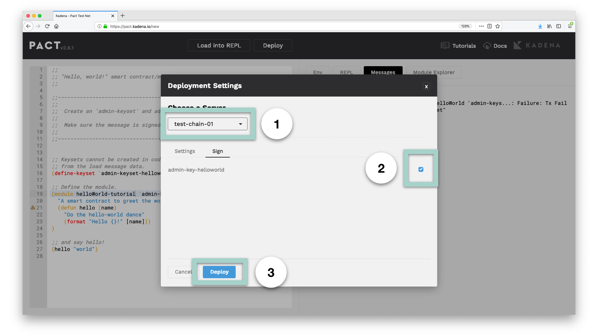598x336 pixels.
Task: Open the Env tab
Action: pyautogui.click(x=318, y=72)
